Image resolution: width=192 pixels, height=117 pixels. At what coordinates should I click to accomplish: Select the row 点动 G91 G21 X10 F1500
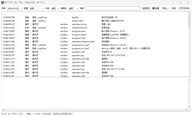(94, 55)
